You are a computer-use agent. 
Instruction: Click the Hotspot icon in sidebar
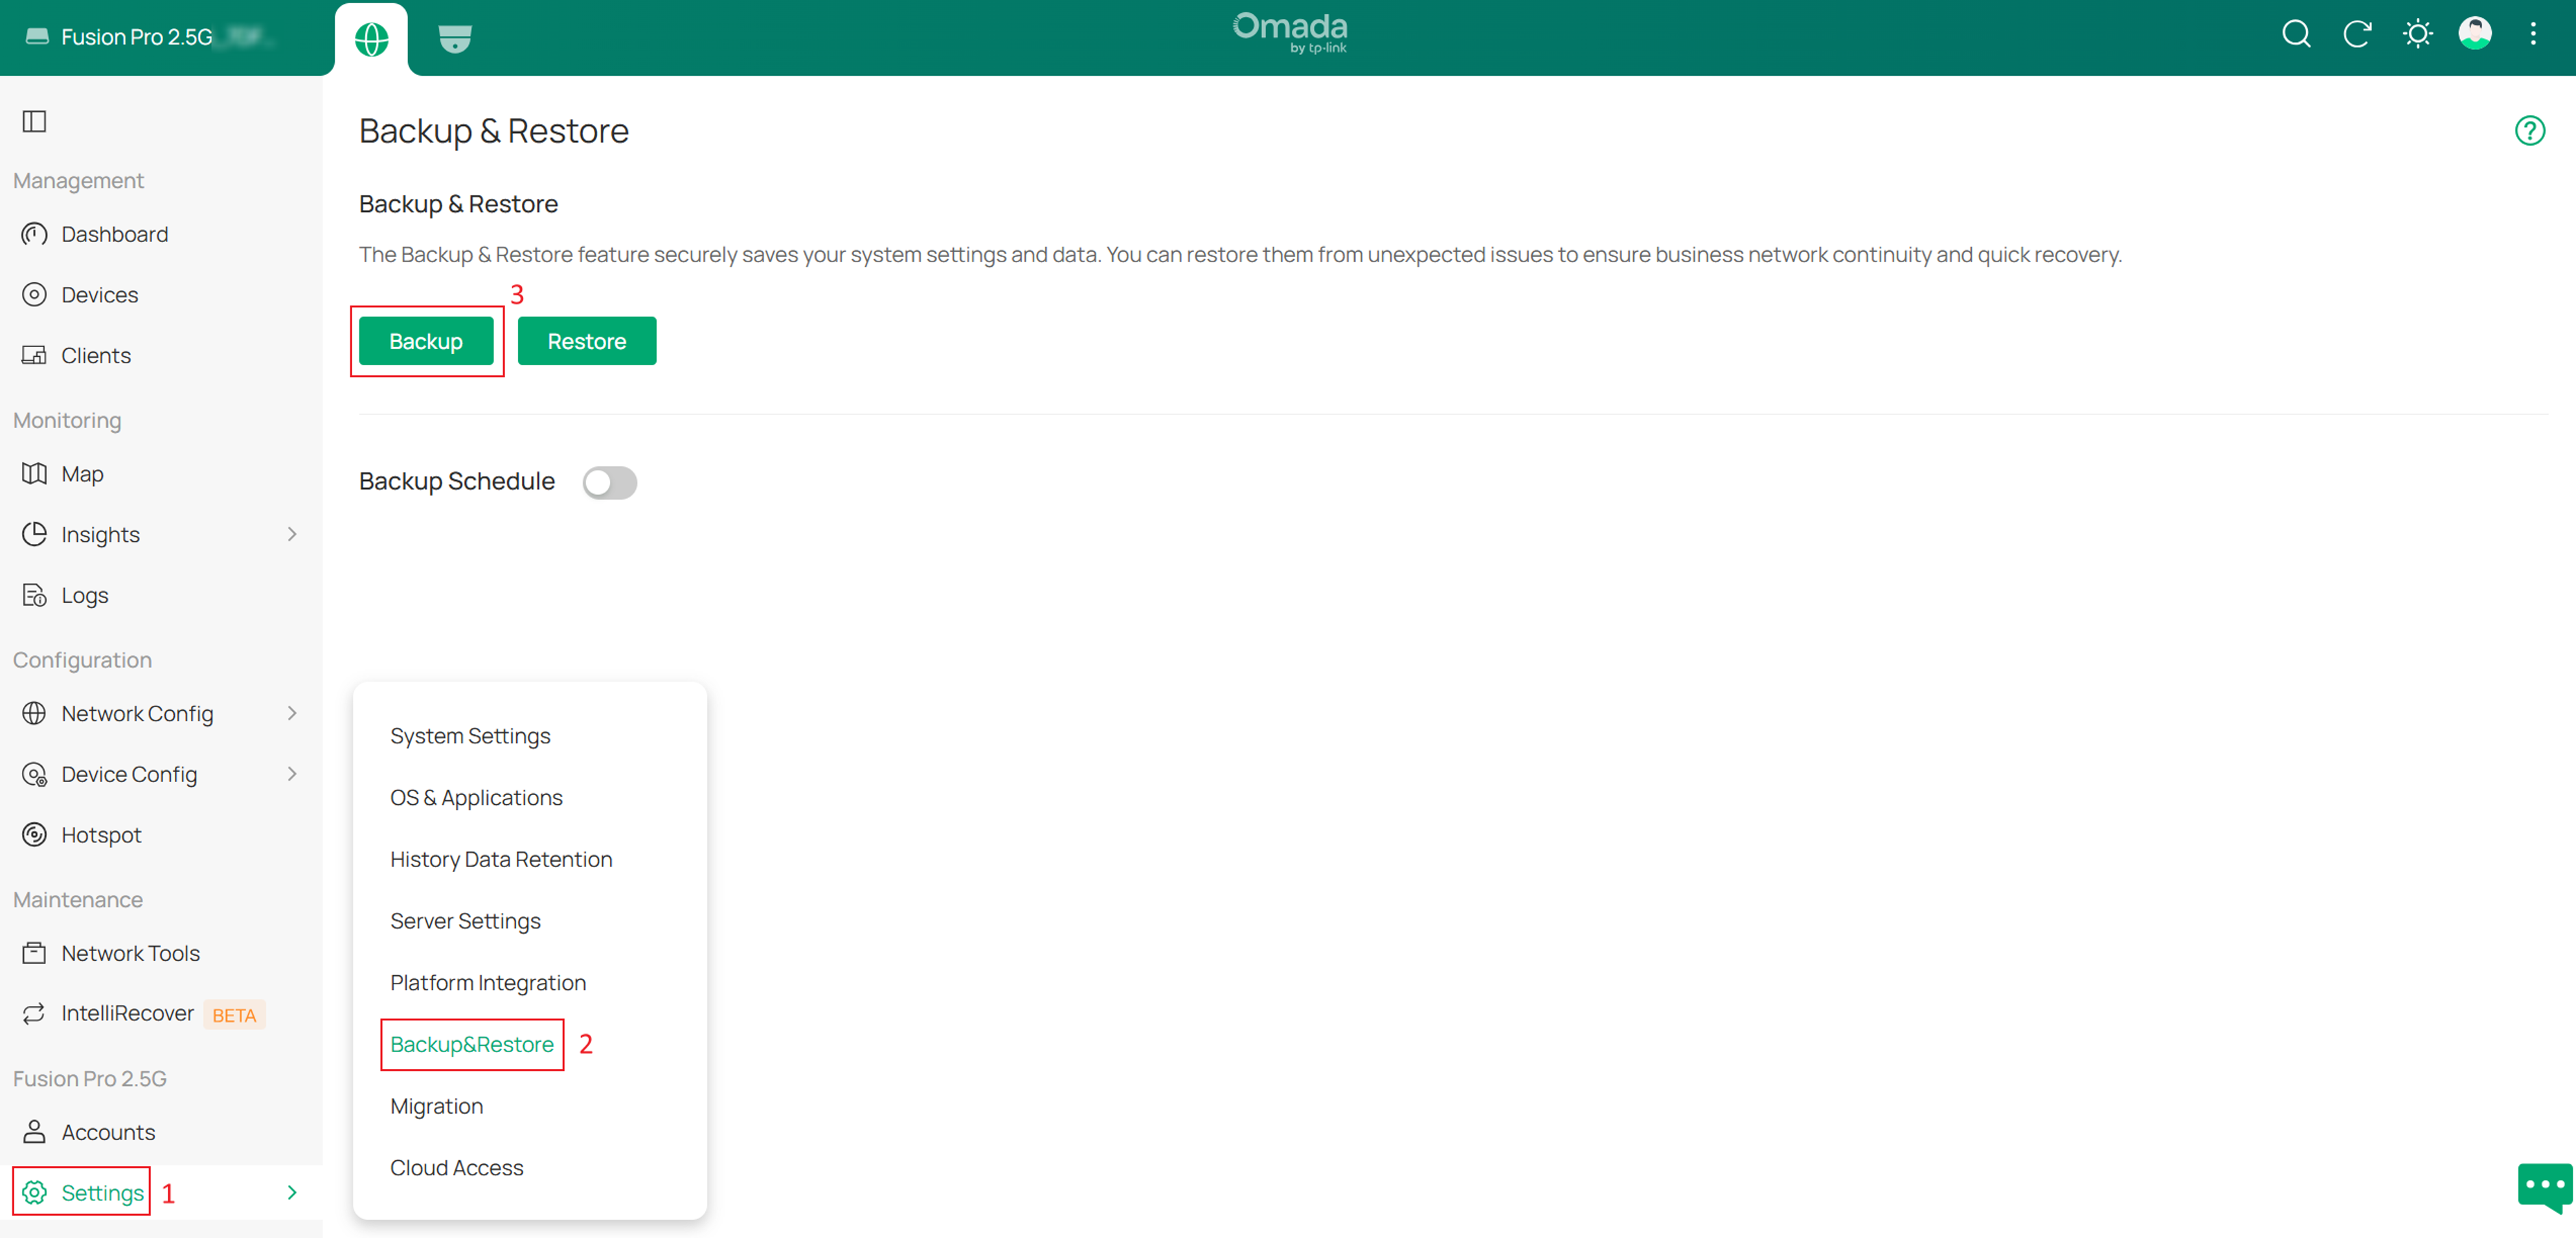(x=35, y=834)
